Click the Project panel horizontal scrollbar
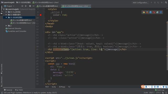 pyautogui.click(x=13, y=87)
